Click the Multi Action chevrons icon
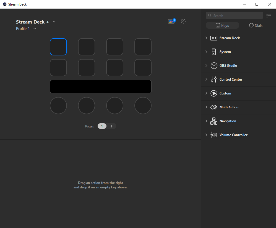 pyautogui.click(x=214, y=107)
